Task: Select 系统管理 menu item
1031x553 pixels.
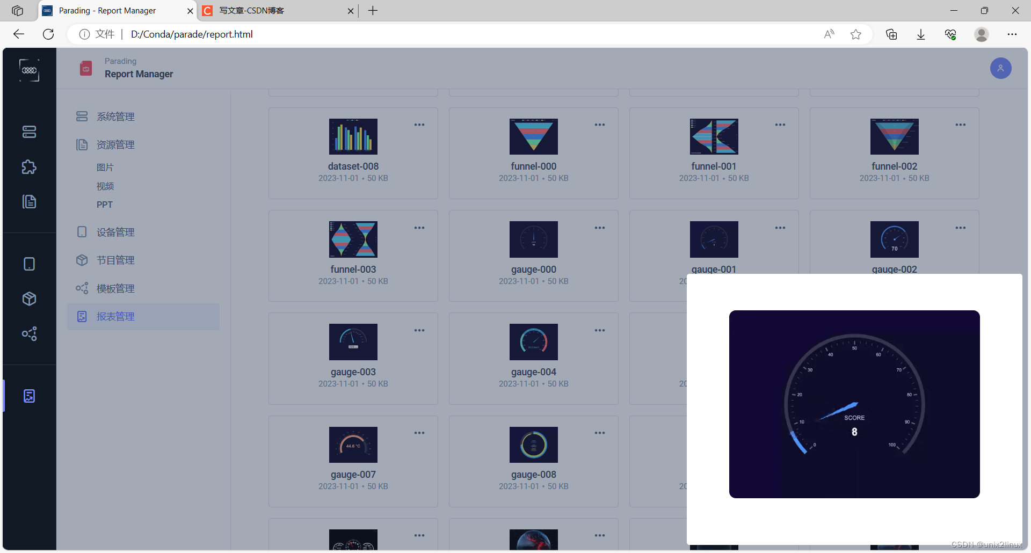Action: [143, 117]
